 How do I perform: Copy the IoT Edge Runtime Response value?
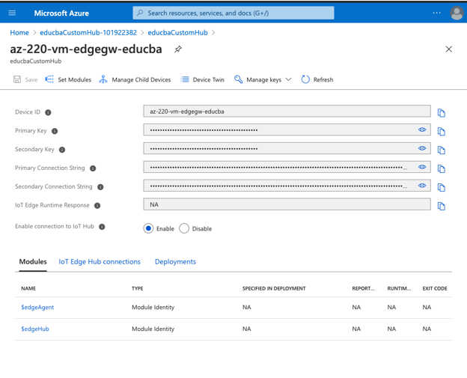(441, 206)
